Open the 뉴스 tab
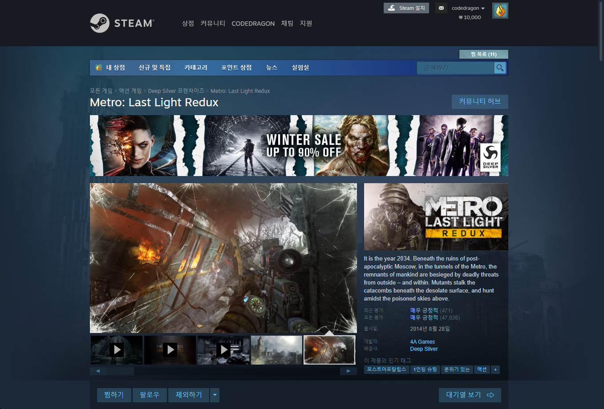 [272, 68]
